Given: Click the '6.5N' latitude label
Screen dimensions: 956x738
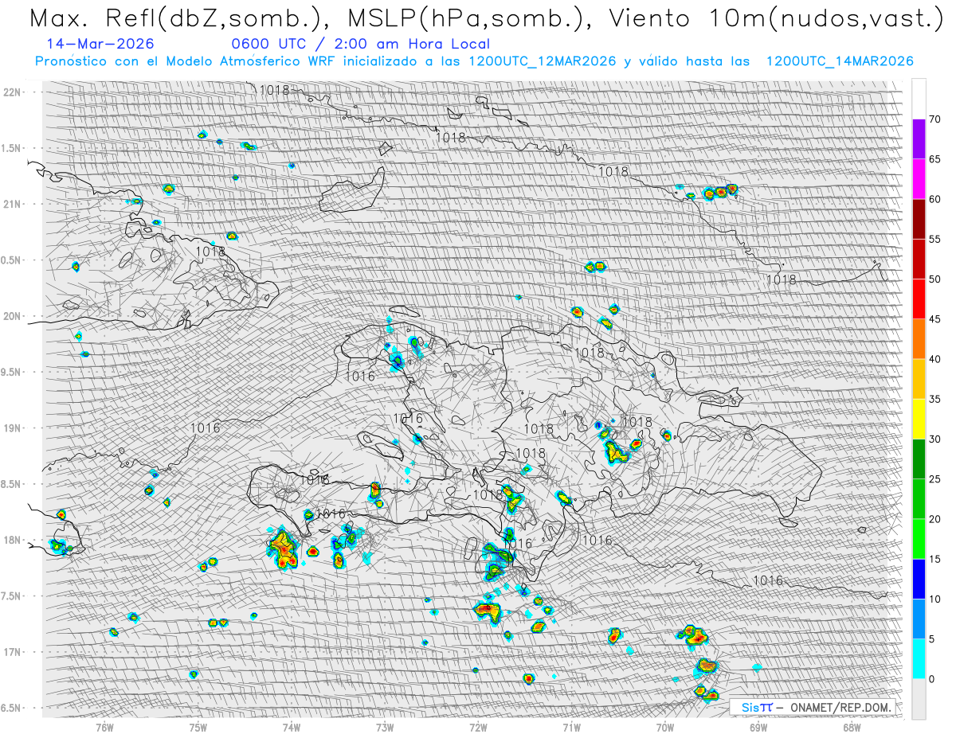Looking at the screenshot, I should point(12,708).
